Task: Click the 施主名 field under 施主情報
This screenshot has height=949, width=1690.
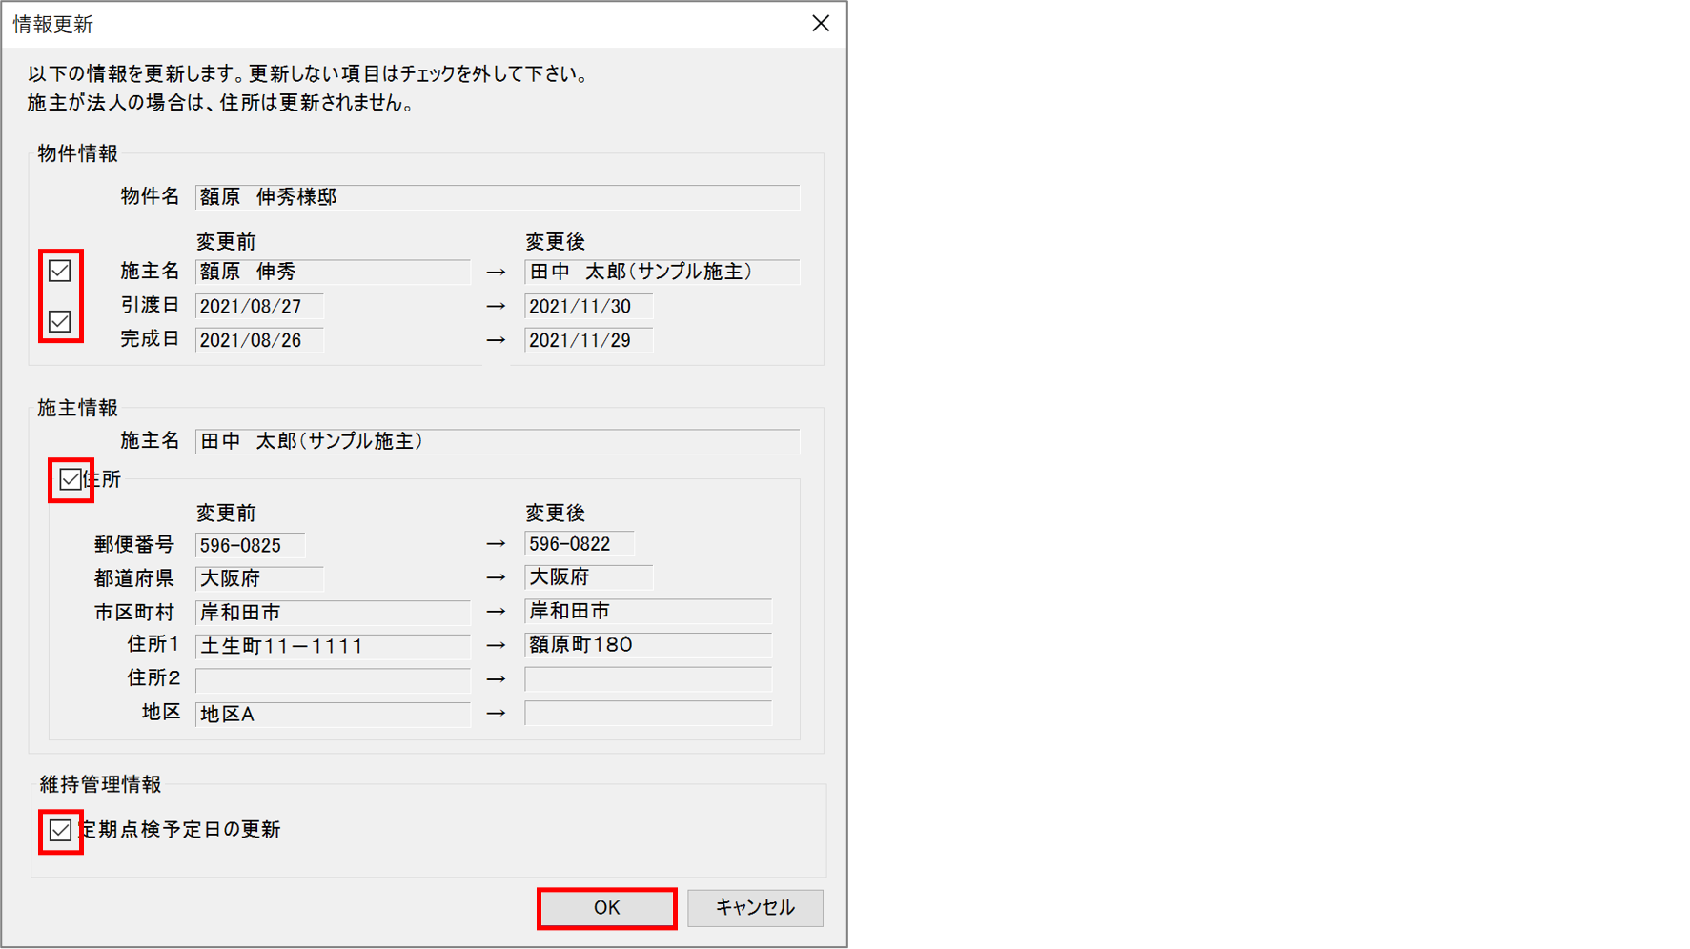Action: click(497, 442)
